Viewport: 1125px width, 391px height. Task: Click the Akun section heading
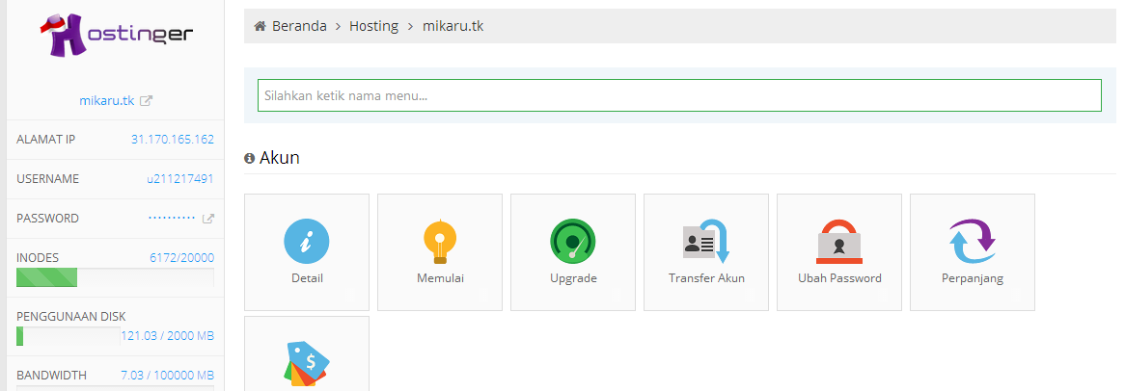[279, 158]
